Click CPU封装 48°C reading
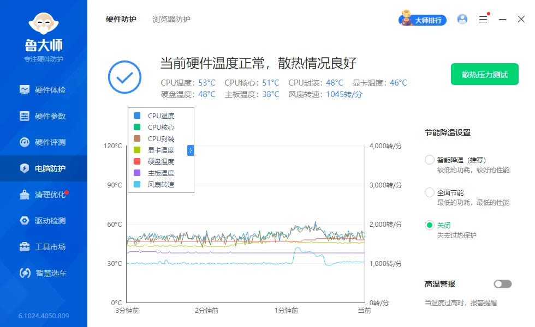Screen dimensions: 535x327 [x=316, y=83]
